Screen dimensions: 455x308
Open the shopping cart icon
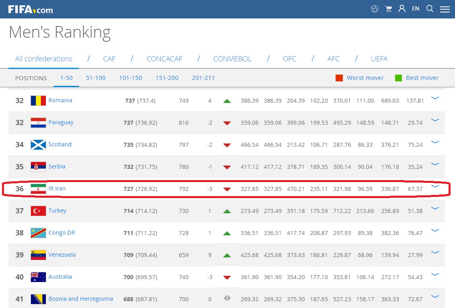coord(388,9)
